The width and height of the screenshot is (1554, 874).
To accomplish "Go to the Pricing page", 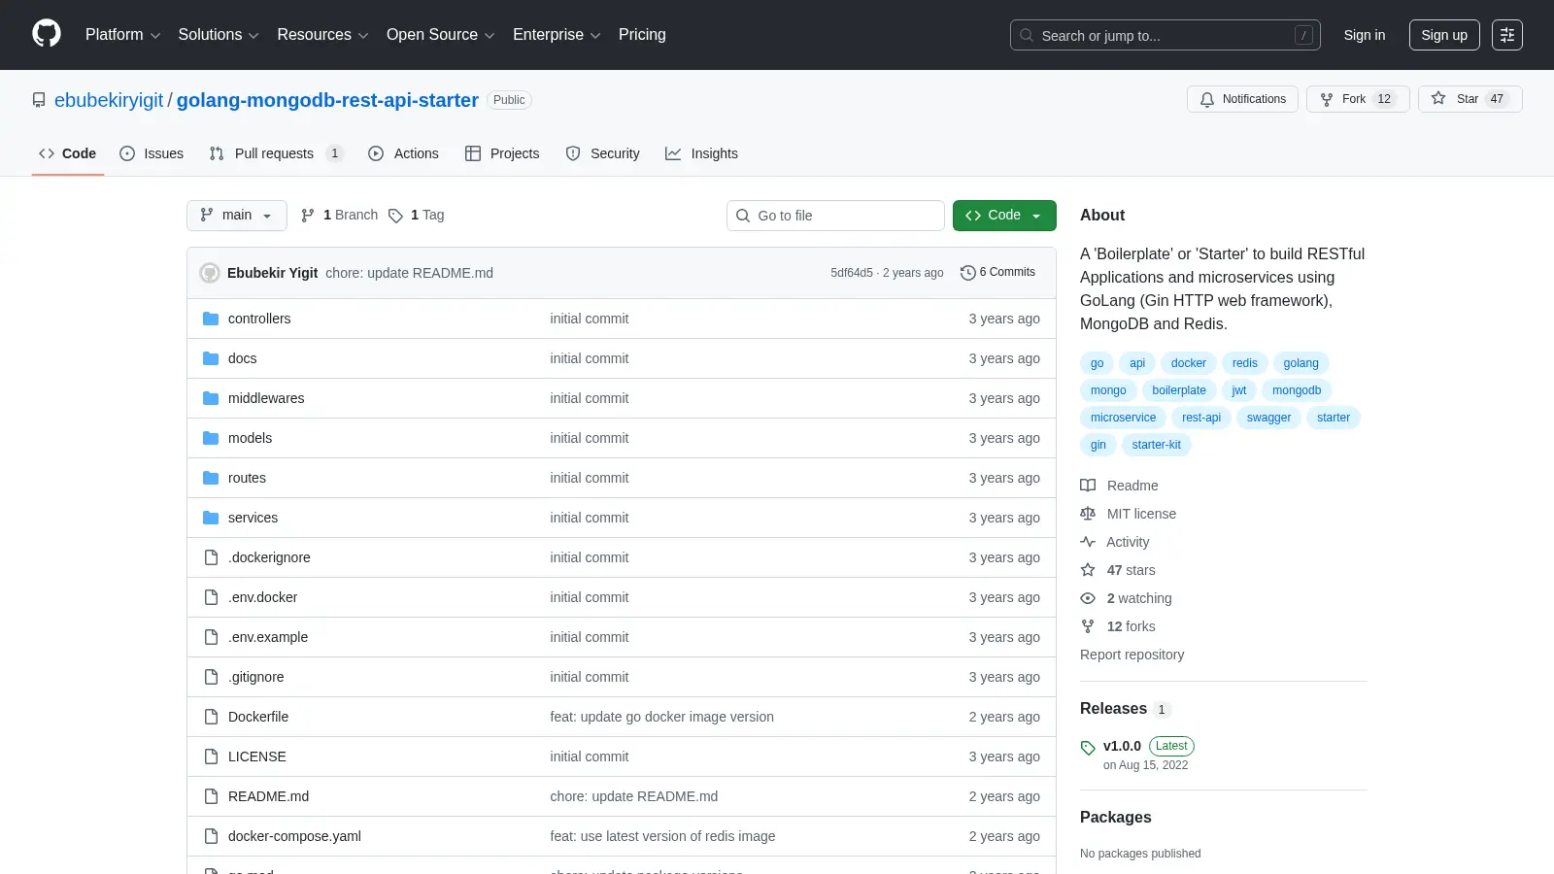I will [x=642, y=35].
